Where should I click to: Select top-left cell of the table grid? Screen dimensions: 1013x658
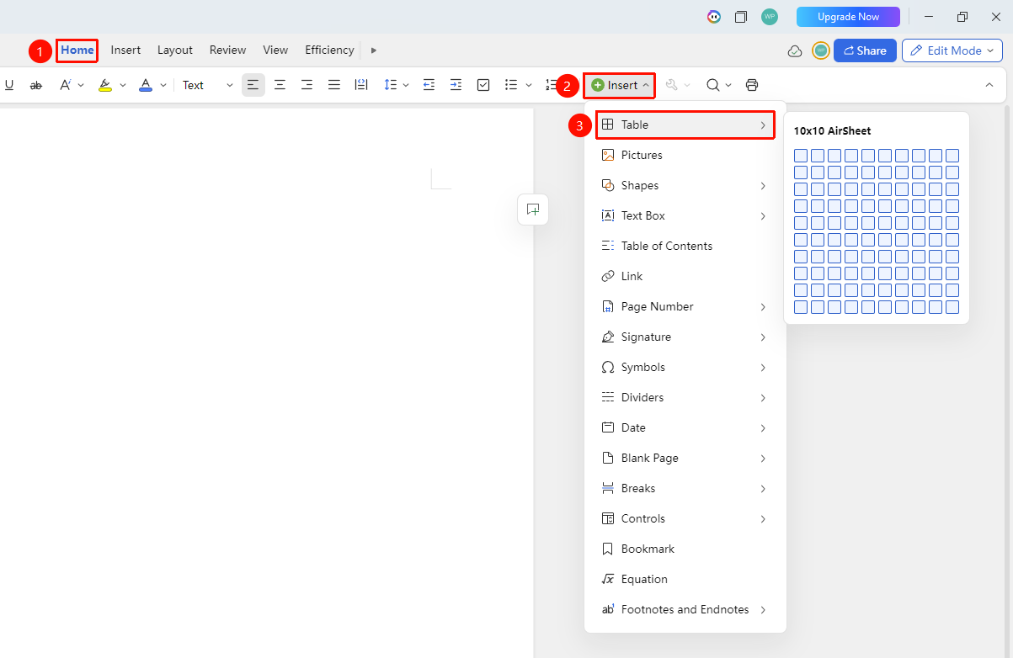click(801, 156)
